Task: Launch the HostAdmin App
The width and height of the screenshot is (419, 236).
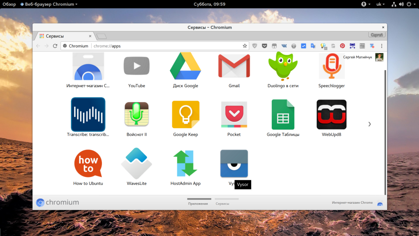Action: pos(185,164)
